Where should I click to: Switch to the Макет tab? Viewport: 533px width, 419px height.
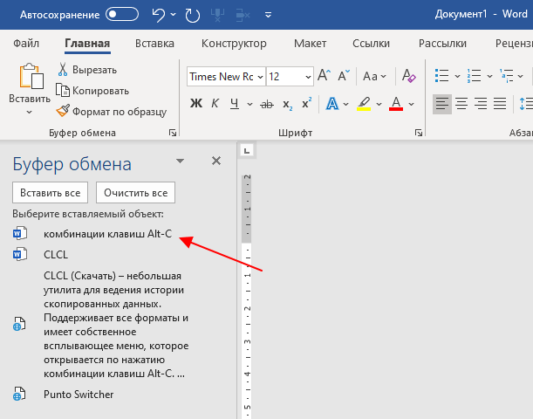[x=310, y=44]
